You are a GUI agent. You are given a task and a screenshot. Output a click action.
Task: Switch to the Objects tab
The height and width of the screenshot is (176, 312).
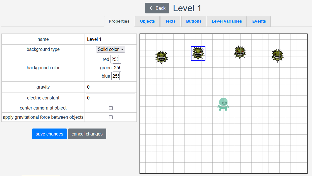point(147,21)
